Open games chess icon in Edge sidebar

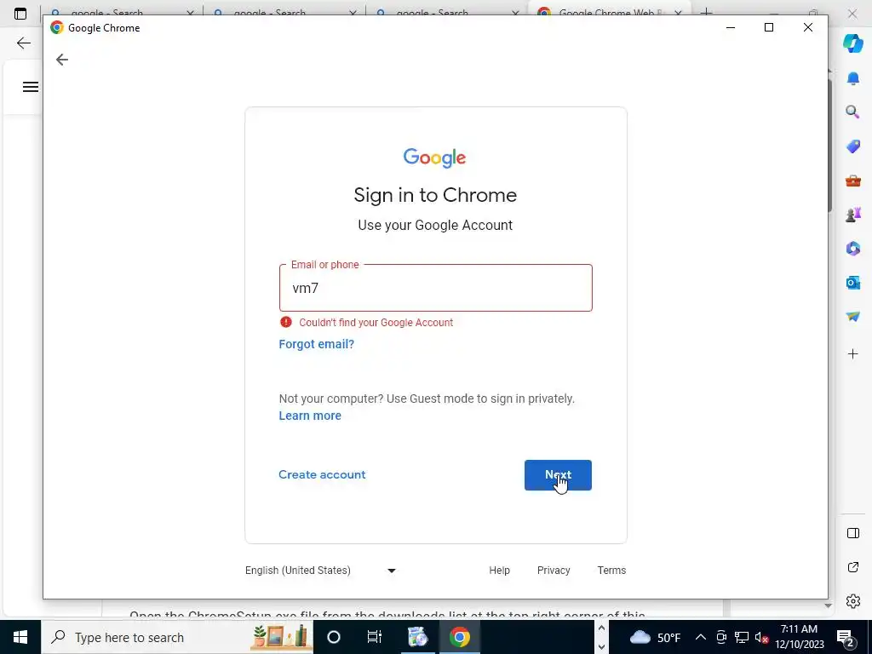853,214
